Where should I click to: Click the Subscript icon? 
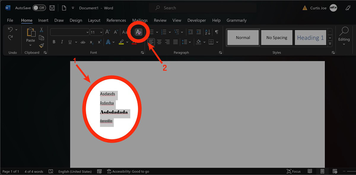coord(91,42)
